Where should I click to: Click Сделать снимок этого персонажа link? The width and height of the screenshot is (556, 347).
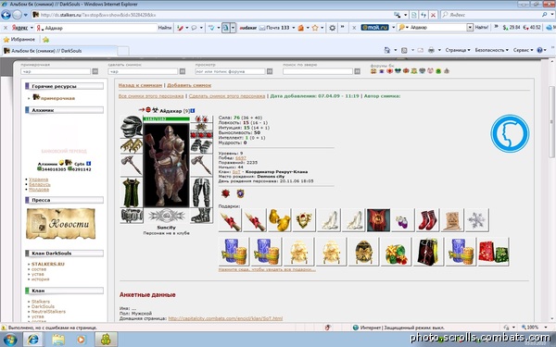click(227, 96)
